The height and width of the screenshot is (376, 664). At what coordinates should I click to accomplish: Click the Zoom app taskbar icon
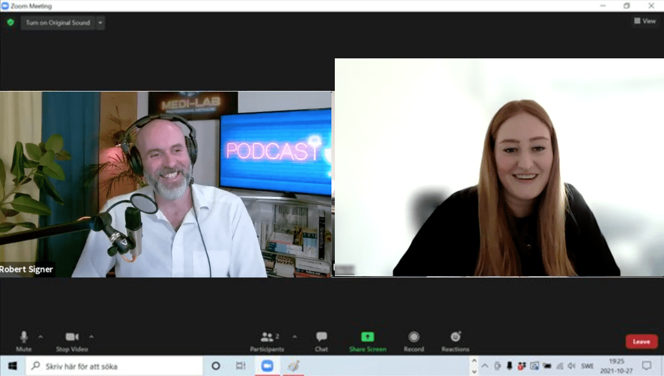pos(267,366)
